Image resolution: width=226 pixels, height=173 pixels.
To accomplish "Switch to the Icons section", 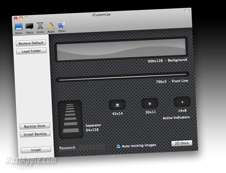I will click(x=40, y=28).
